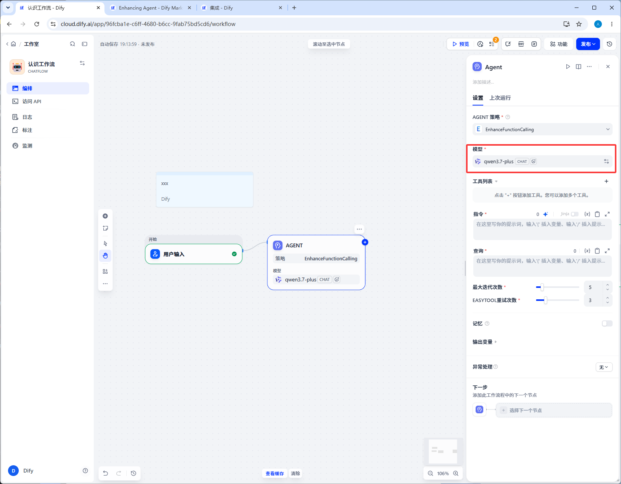Toggle the 记忆 memory switch

(607, 323)
